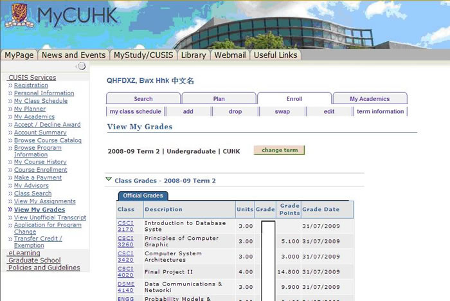The height and width of the screenshot is (301, 450).
Task: Open Registration link in sidebar
Action: coord(31,86)
